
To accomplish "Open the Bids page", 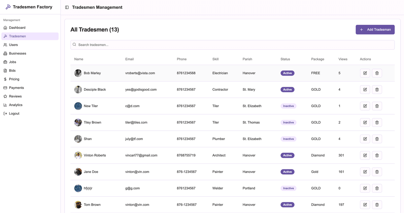I will 30,71.
